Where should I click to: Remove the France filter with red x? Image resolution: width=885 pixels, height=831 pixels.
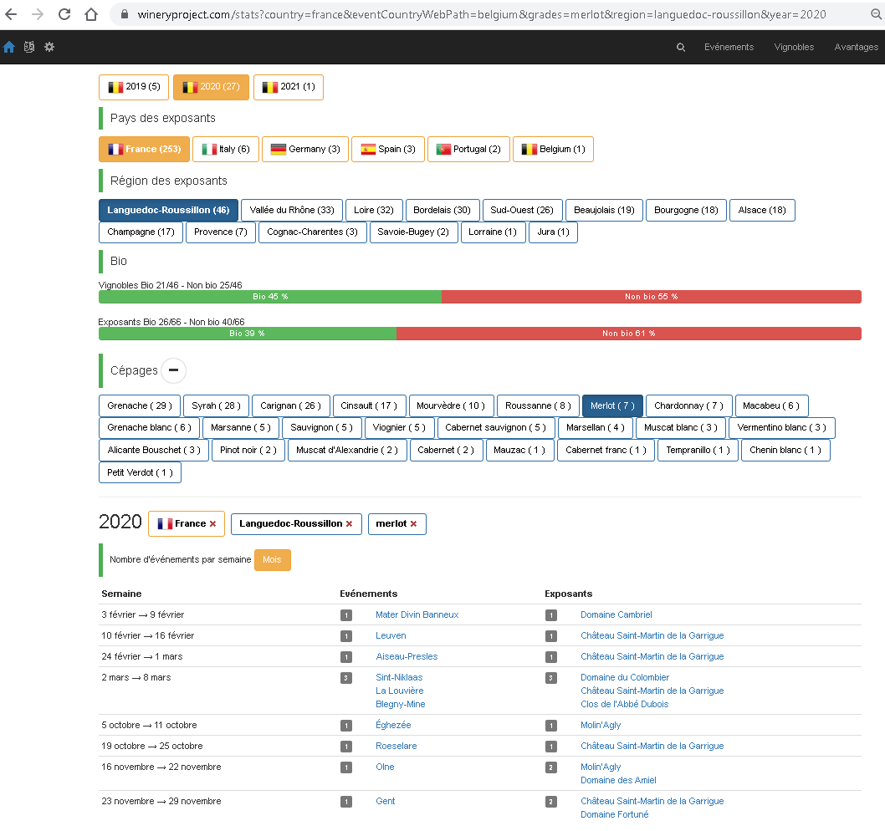point(212,524)
